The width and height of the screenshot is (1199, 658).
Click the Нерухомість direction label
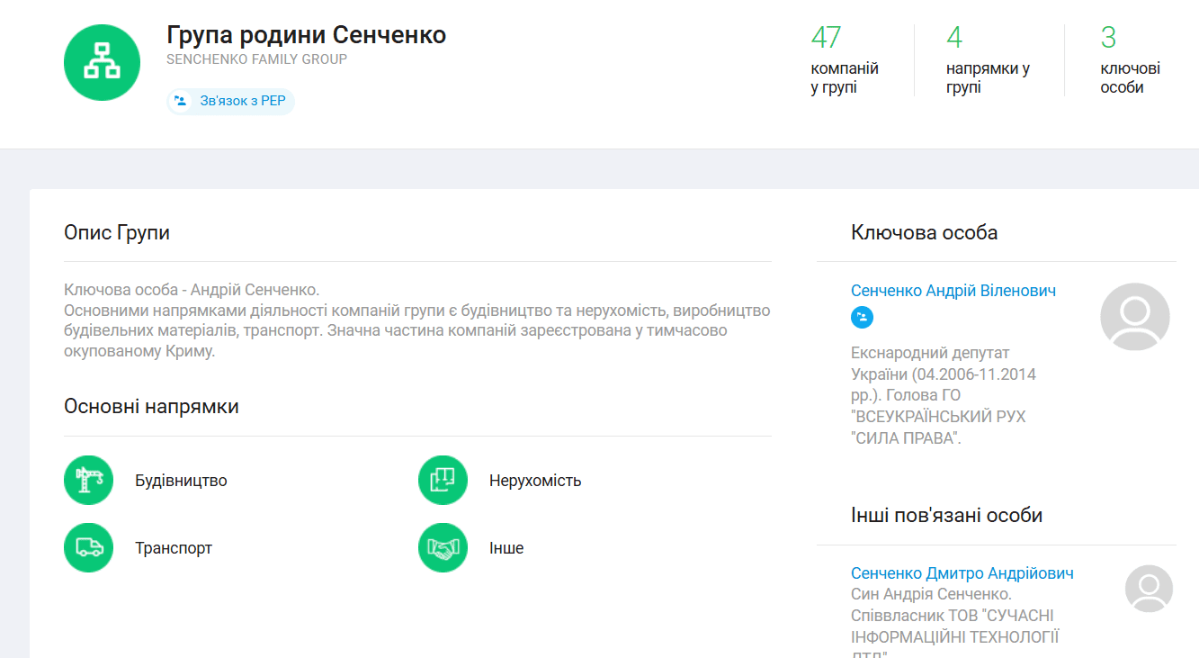(534, 481)
